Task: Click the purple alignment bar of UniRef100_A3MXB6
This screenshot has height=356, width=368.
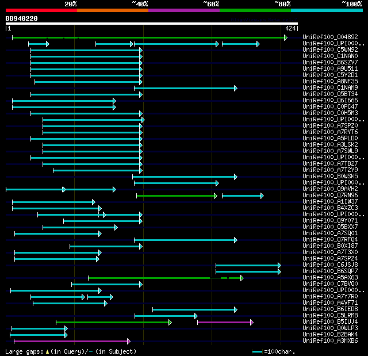Action: [72, 341]
